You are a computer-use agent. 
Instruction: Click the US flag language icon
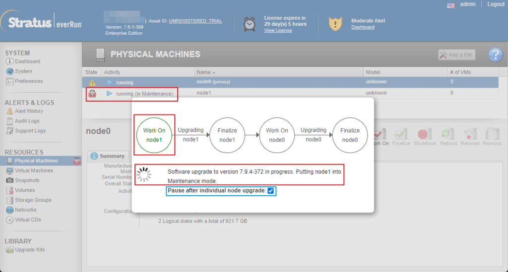(450, 5)
